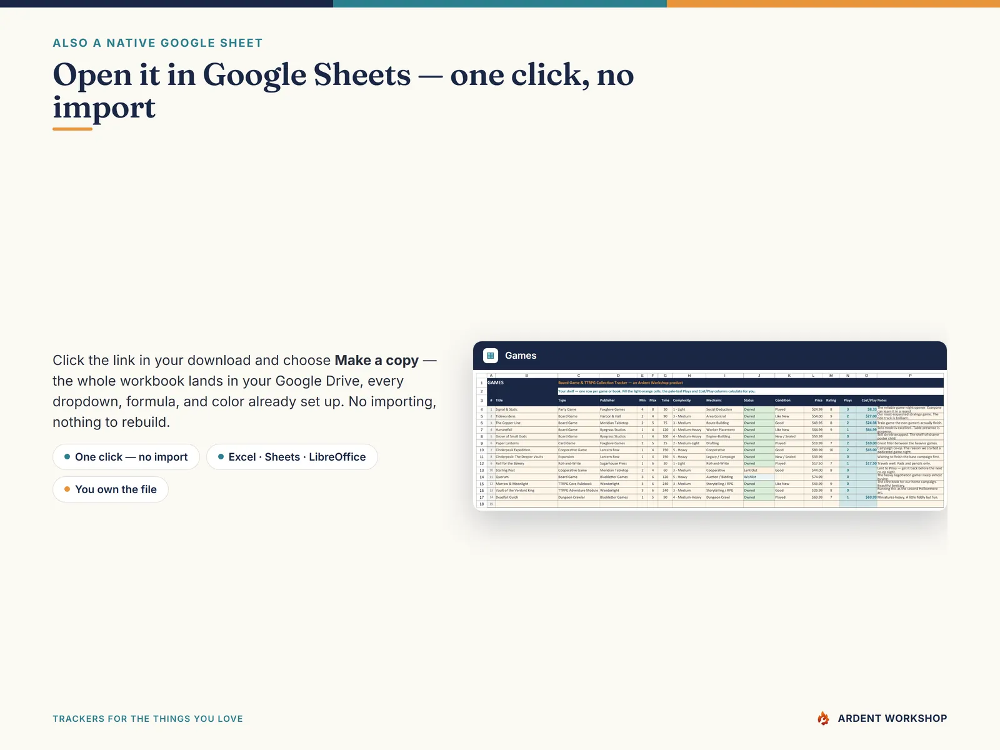Click the "ARDENT WORKSHOP" brand name
The height and width of the screenshot is (750, 1000).
tap(892, 719)
